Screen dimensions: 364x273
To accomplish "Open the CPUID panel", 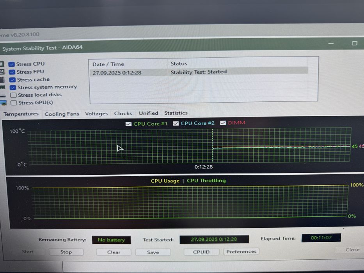I will 201,252.
